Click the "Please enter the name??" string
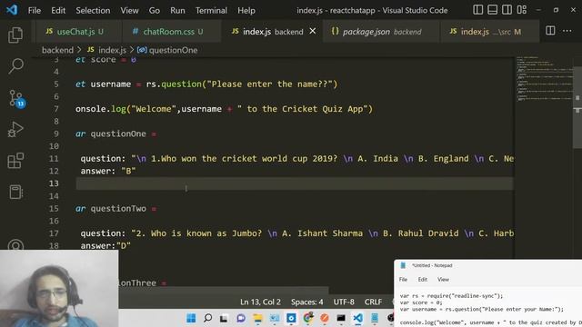The width and height of the screenshot is (582, 327). (x=269, y=84)
